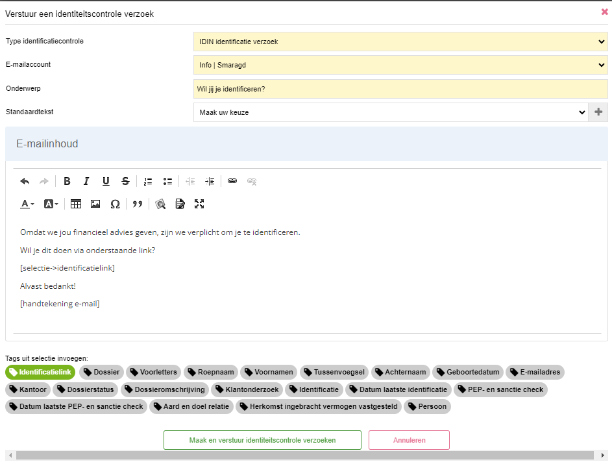Open the text color picker
612x466 pixels.
tap(27, 204)
